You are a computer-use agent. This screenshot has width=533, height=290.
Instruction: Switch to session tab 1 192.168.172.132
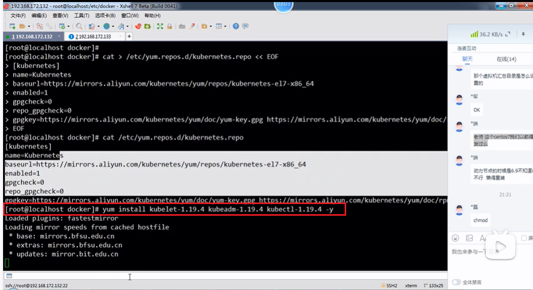tap(32, 36)
